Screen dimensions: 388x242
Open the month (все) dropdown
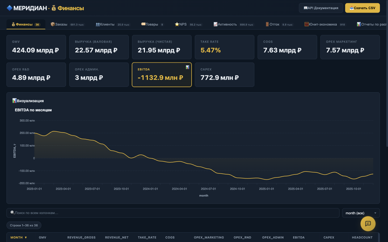(x=361, y=213)
